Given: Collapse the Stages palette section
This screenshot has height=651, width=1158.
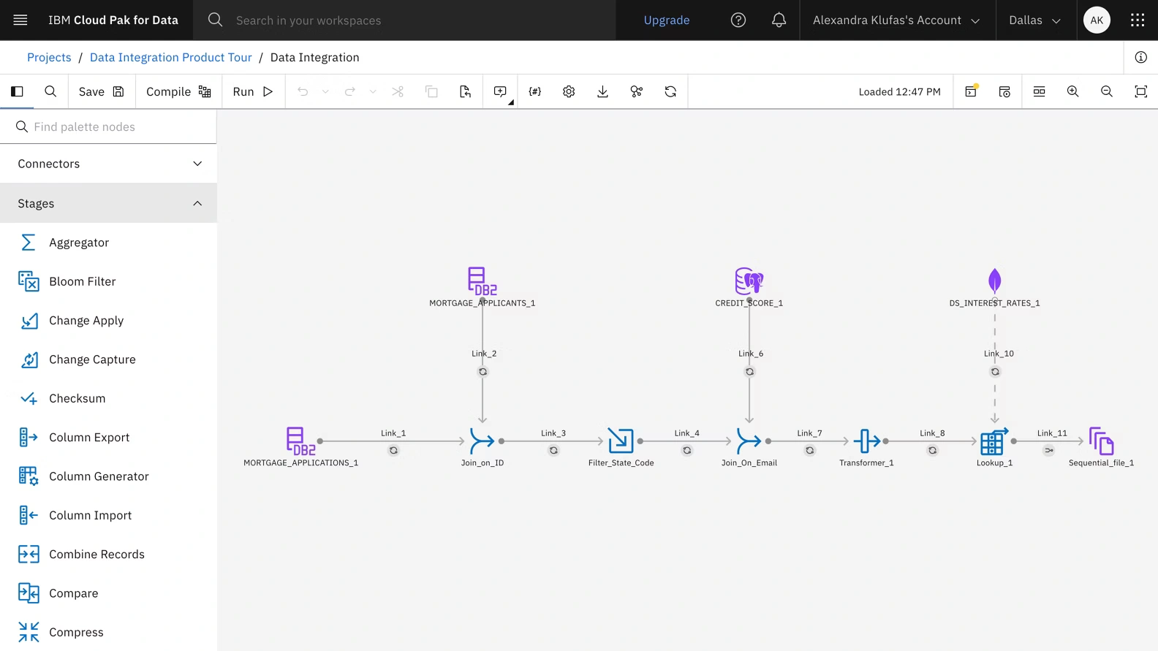Looking at the screenshot, I should point(108,204).
